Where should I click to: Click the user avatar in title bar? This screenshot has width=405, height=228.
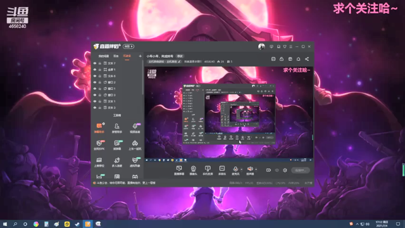[x=261, y=46]
